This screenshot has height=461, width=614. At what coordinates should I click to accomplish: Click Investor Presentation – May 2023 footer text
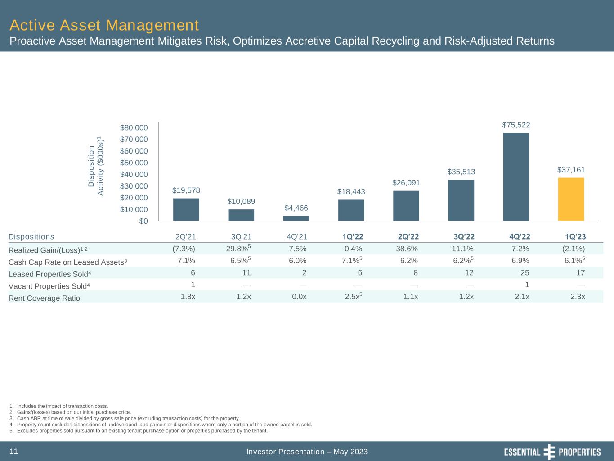pyautogui.click(x=307, y=452)
